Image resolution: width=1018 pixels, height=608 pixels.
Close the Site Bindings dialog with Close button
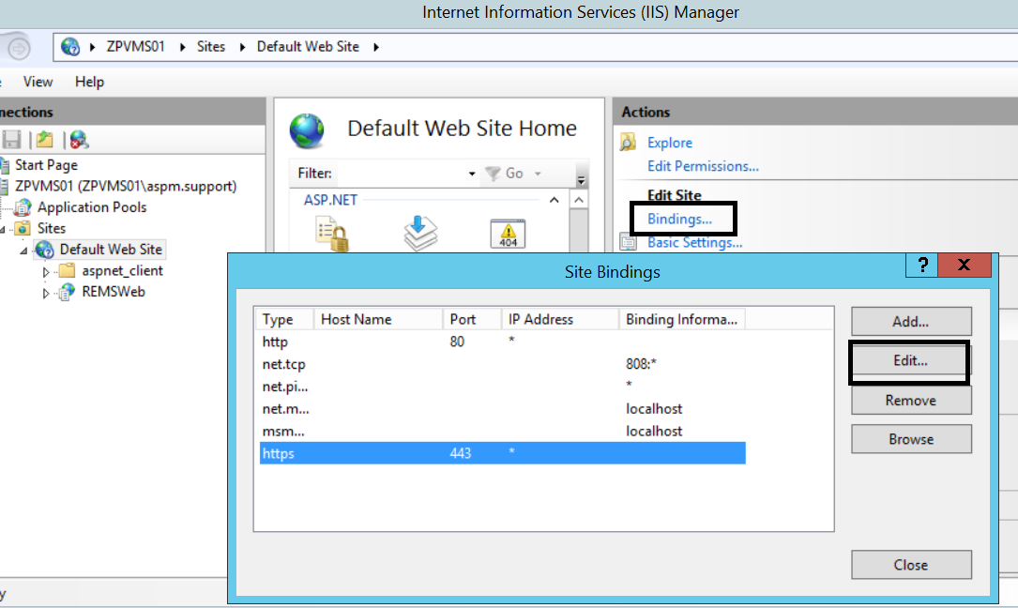click(x=911, y=565)
